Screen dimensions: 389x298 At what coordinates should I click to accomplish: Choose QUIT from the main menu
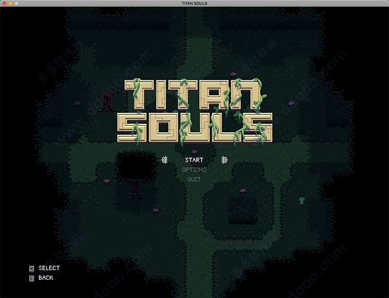click(x=194, y=179)
